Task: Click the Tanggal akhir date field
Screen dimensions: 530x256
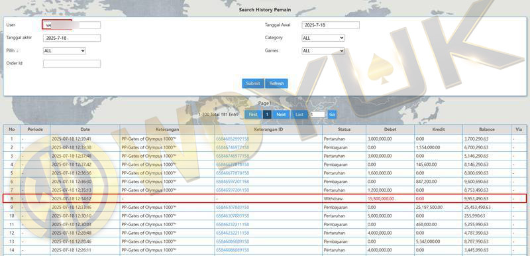Action: coord(72,38)
